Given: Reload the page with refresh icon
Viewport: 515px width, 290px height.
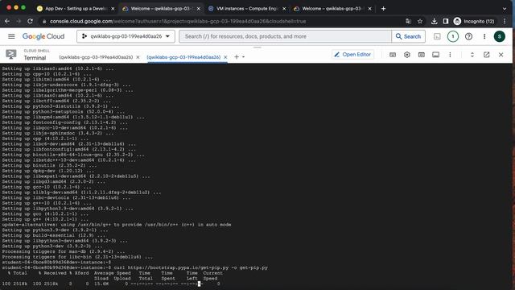Looking at the screenshot, I should pos(30,21).
